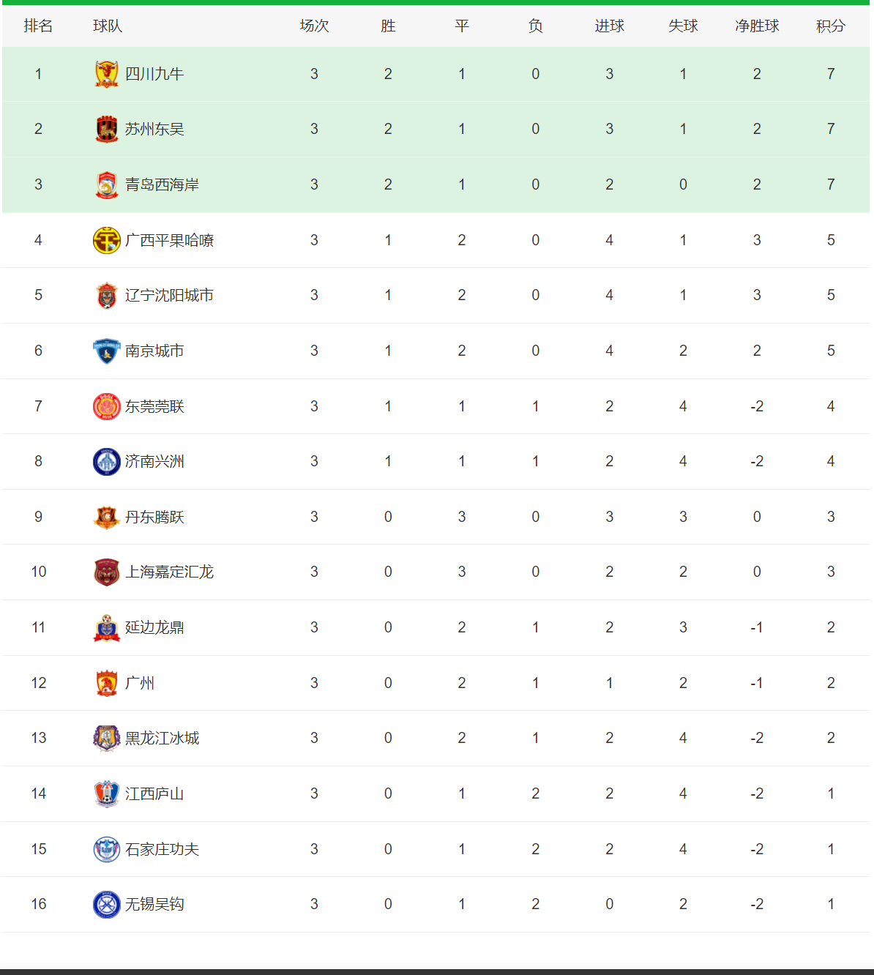Open the 丹东腾跃 team logo
Viewport: 874px width, 975px height.
point(107,517)
